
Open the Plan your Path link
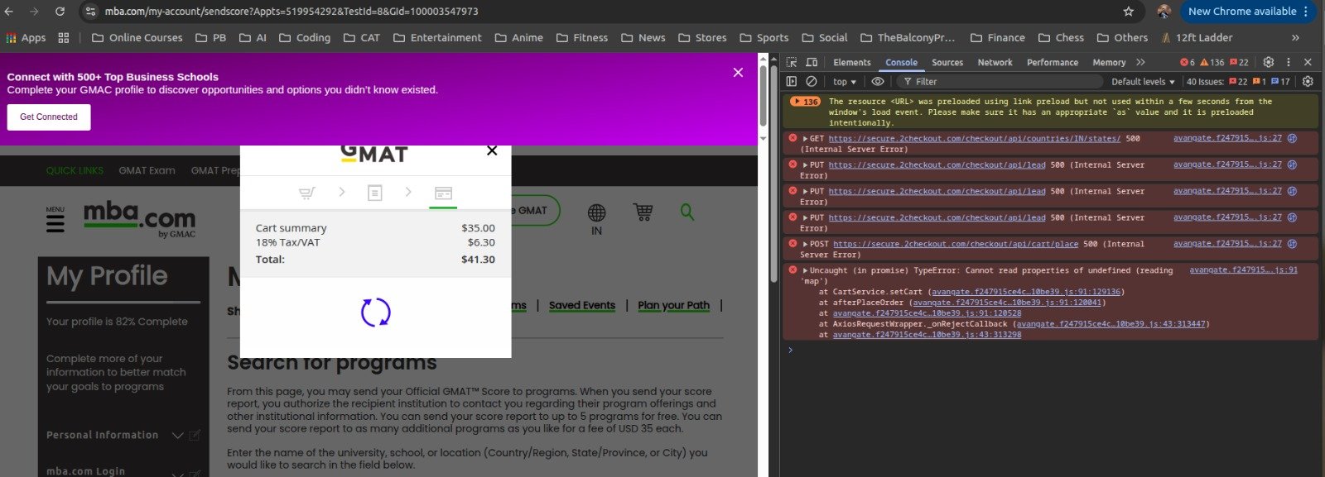tap(673, 305)
